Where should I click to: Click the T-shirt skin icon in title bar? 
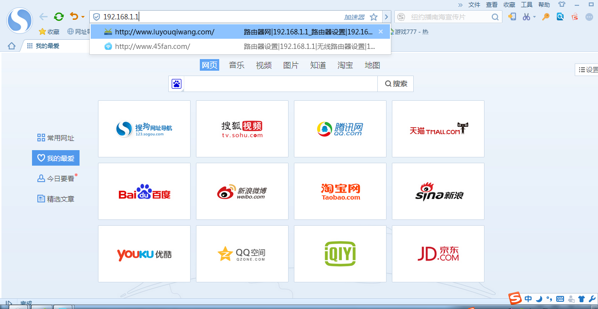[562, 4]
